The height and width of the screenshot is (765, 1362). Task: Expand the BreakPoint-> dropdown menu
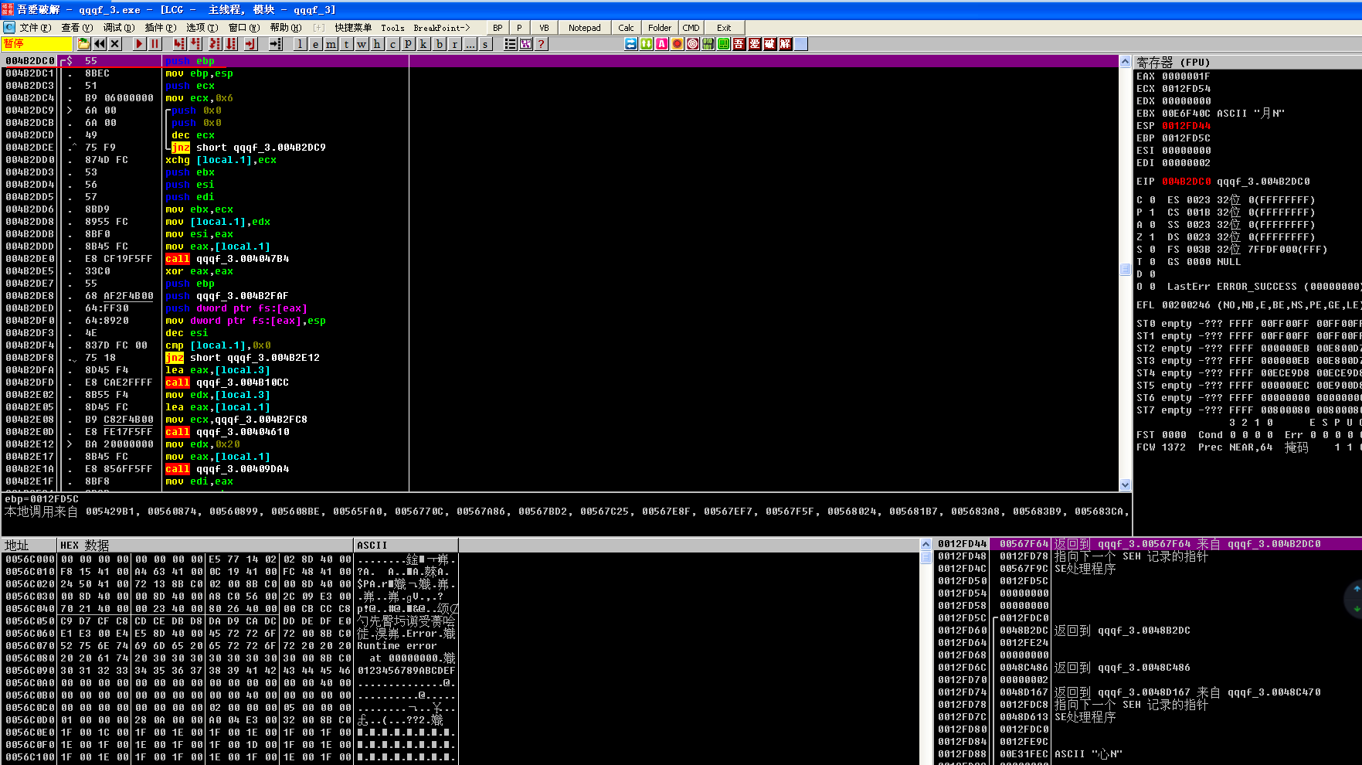pos(441,28)
